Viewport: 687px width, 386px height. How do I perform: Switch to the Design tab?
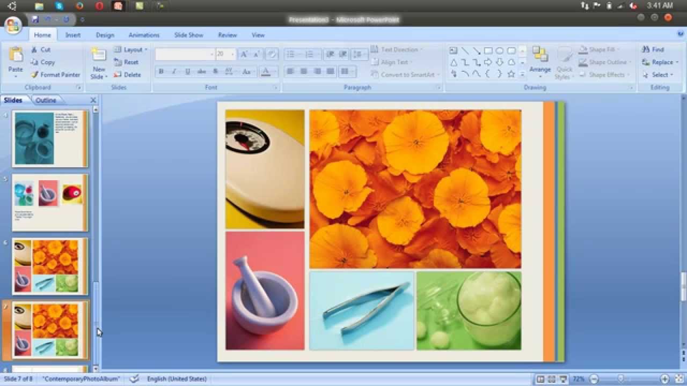pos(105,35)
